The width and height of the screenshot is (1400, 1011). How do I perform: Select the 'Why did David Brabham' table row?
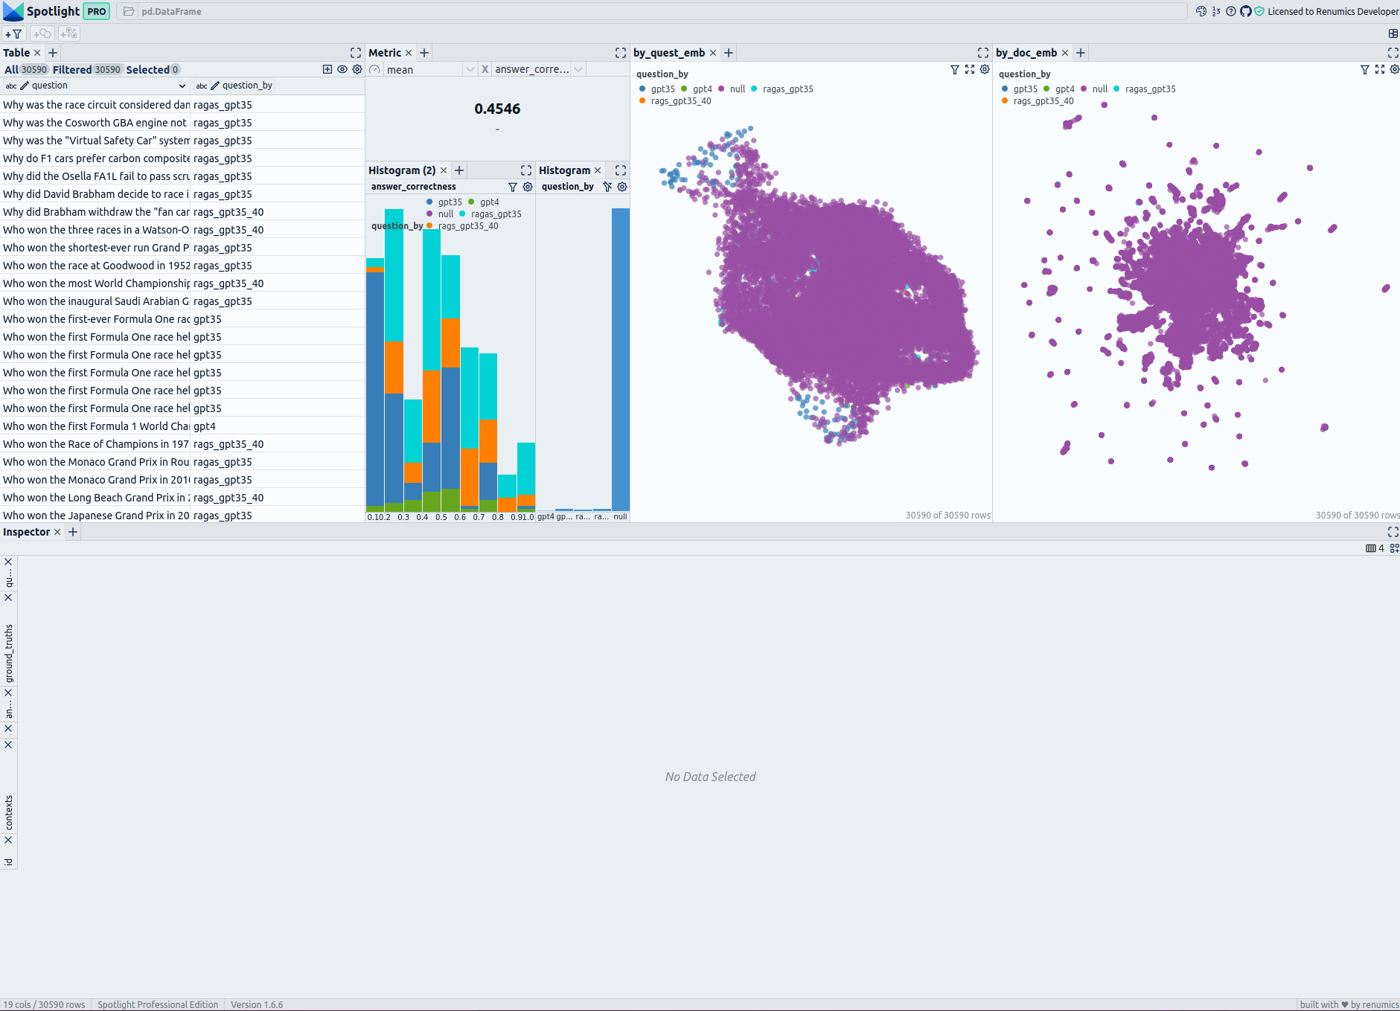click(95, 194)
